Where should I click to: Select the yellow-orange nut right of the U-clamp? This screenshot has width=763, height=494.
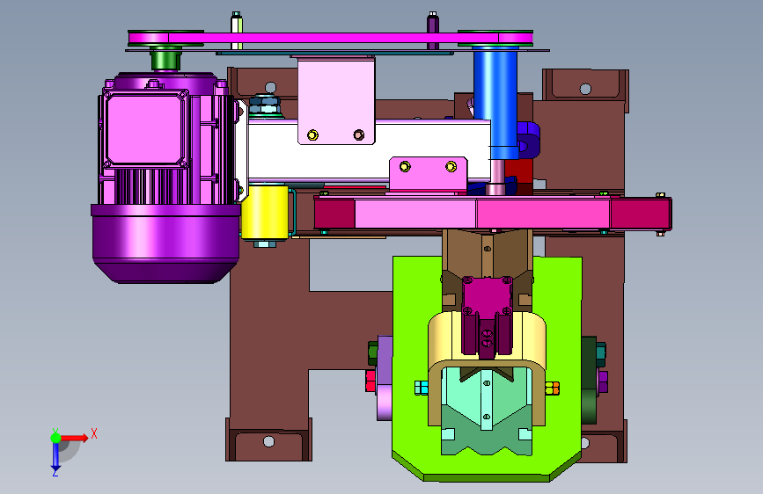(553, 388)
